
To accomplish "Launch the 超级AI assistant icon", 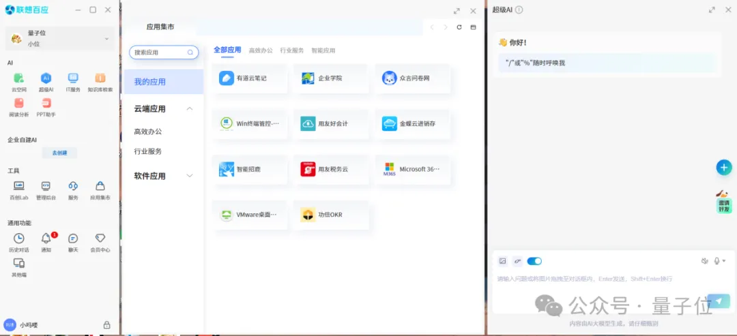I will (x=46, y=78).
